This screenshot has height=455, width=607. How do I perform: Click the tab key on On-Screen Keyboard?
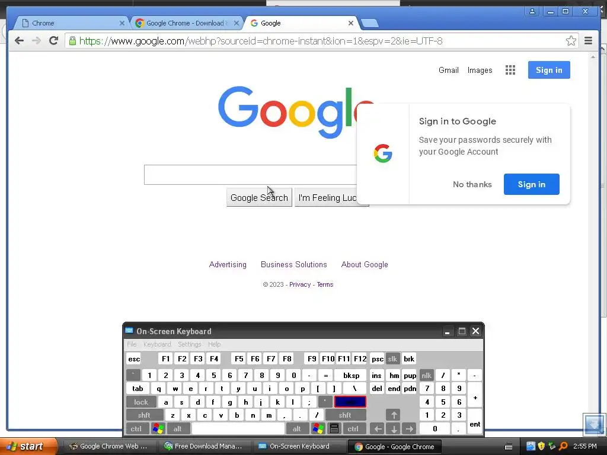click(138, 389)
